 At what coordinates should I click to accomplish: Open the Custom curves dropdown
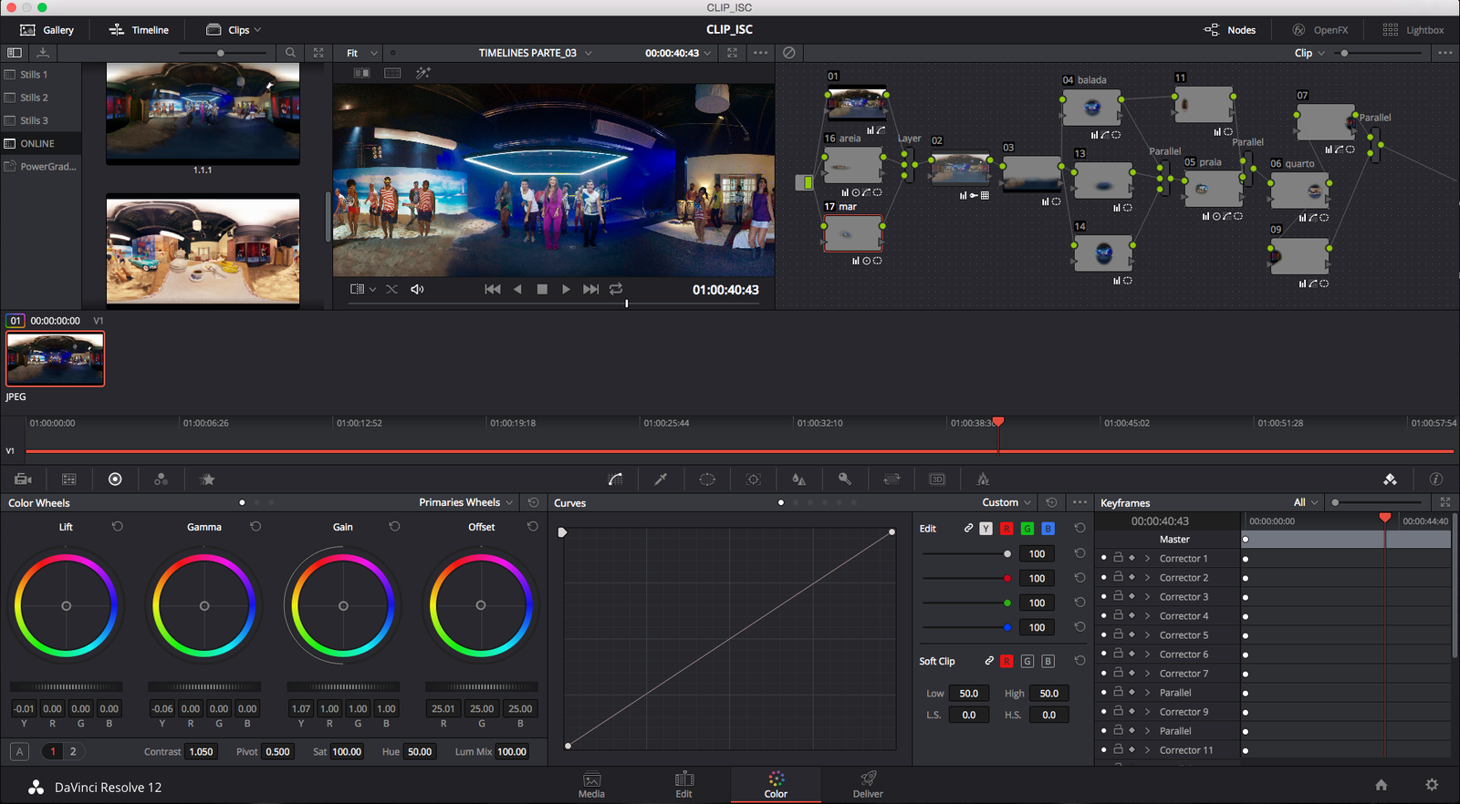click(1006, 502)
